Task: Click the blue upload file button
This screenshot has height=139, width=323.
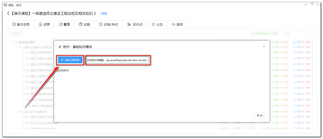Action: pos(70,60)
